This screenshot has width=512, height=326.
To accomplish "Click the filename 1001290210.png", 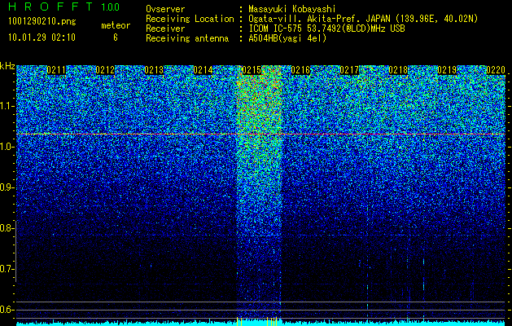I will [x=42, y=22].
